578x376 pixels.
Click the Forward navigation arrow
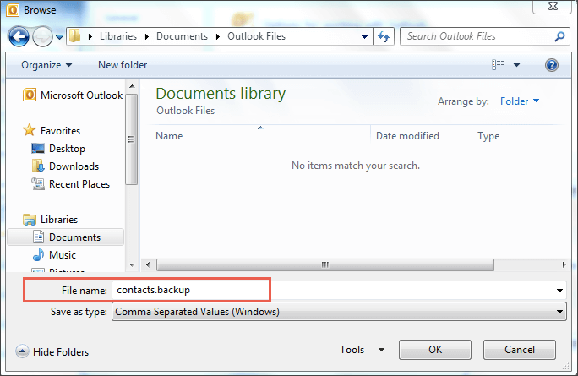[x=42, y=36]
